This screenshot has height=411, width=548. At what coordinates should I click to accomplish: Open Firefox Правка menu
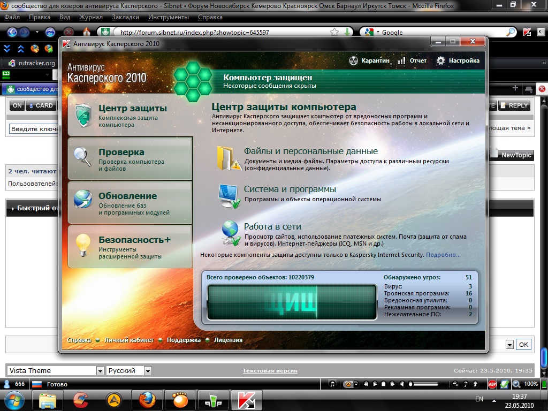tap(40, 17)
